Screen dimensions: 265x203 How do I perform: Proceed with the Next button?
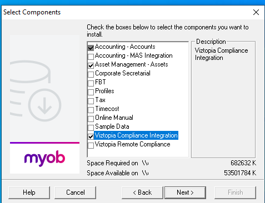[185, 192]
